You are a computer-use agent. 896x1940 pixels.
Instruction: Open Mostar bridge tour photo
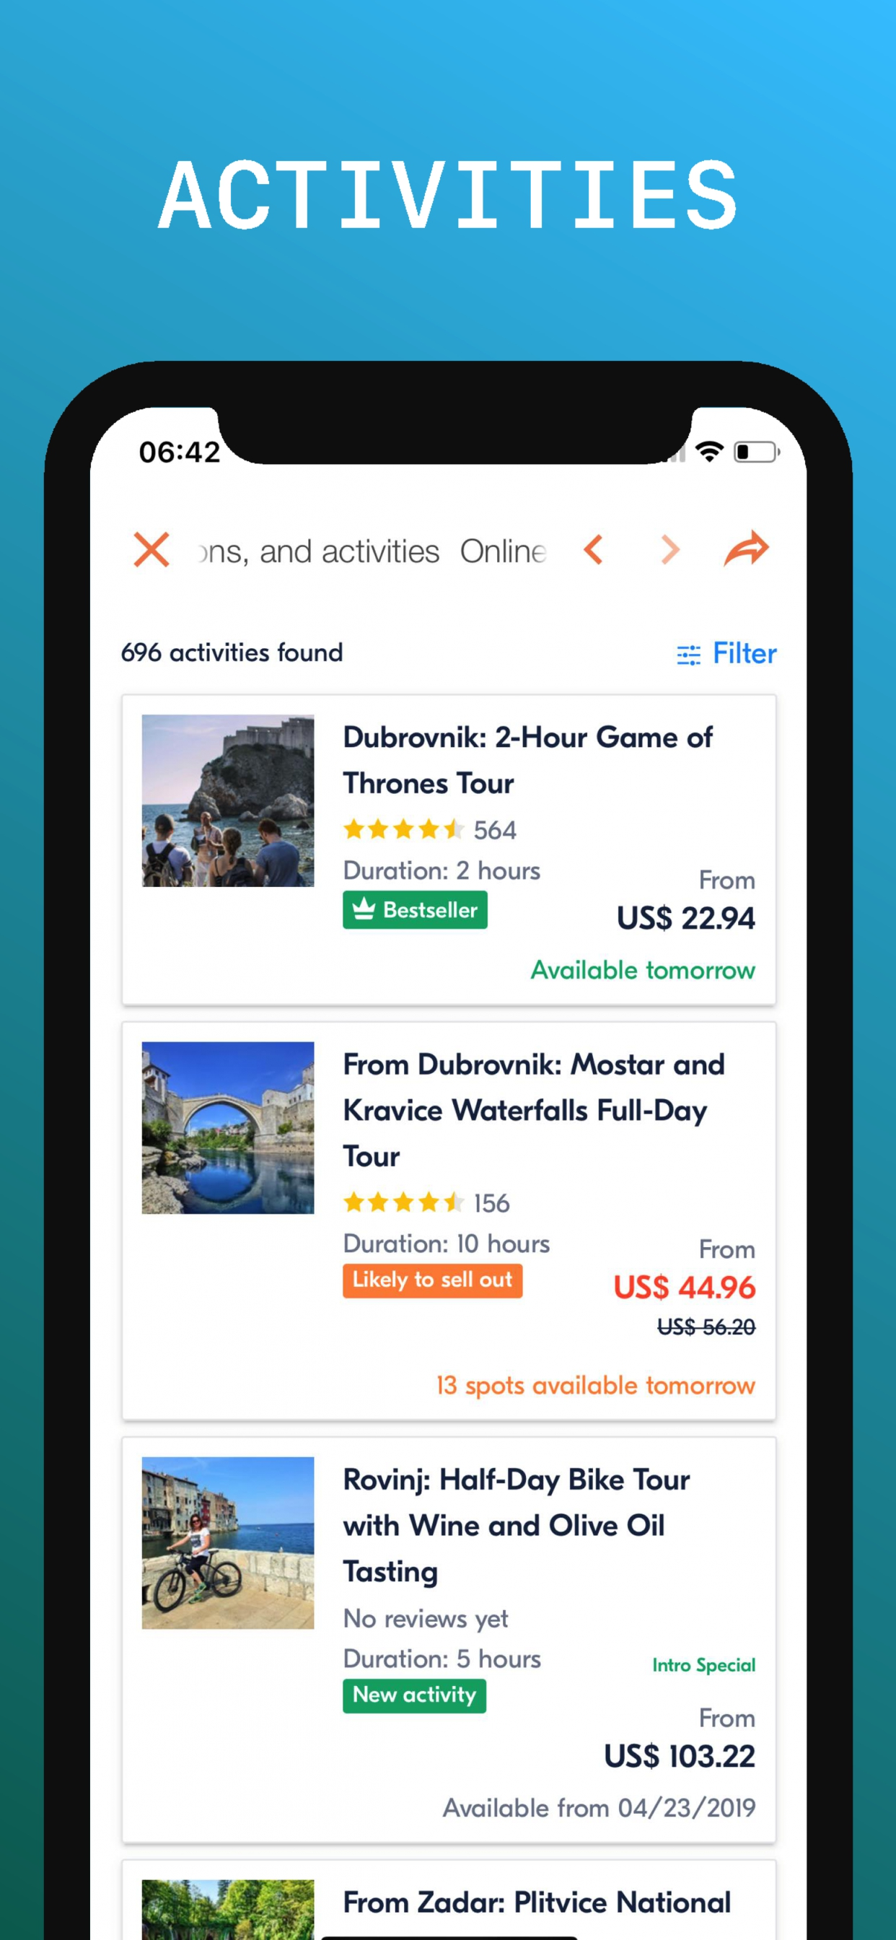(x=228, y=1127)
